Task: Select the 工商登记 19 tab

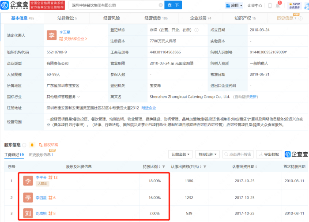Action: click(x=14, y=155)
